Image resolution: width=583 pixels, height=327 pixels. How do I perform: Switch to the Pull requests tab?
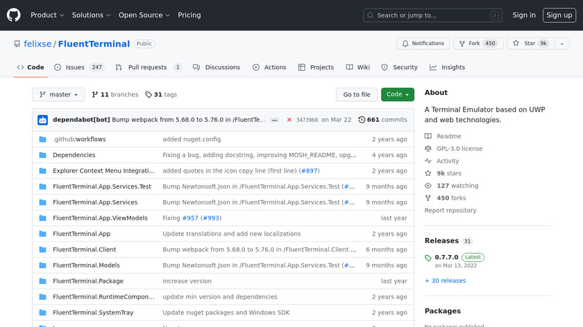click(x=149, y=67)
